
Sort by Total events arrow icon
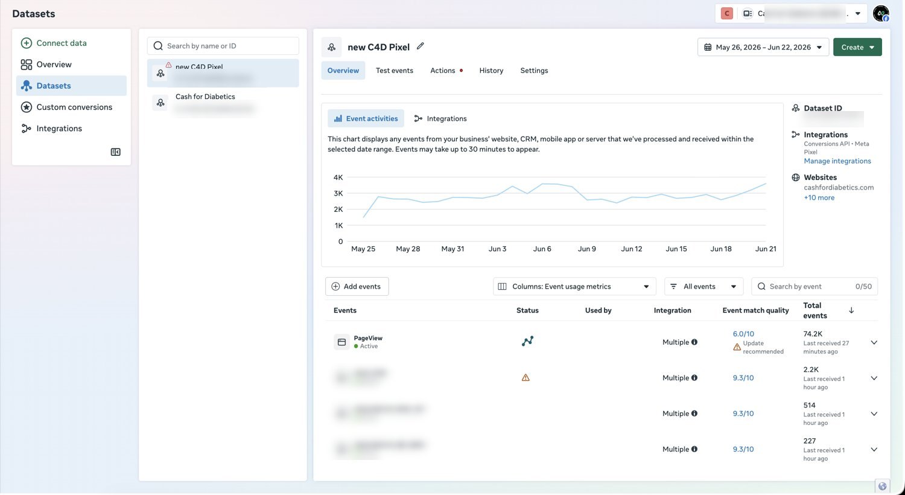[x=851, y=310]
